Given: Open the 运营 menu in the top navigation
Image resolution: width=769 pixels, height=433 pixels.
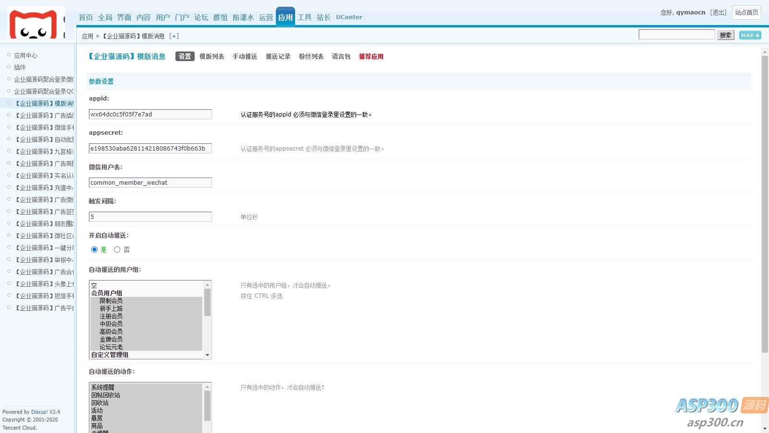Looking at the screenshot, I should coord(266,17).
